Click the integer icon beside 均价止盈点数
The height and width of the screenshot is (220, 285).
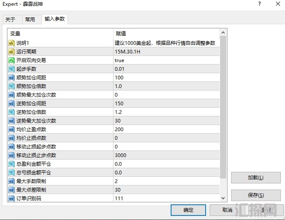(x=12, y=130)
